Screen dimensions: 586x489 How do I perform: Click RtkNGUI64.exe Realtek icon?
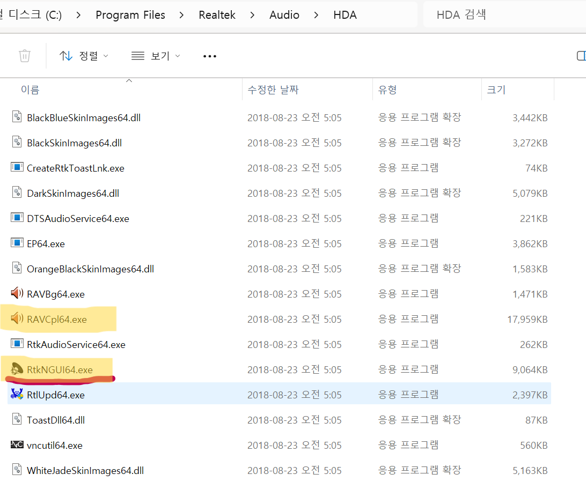pos(17,369)
